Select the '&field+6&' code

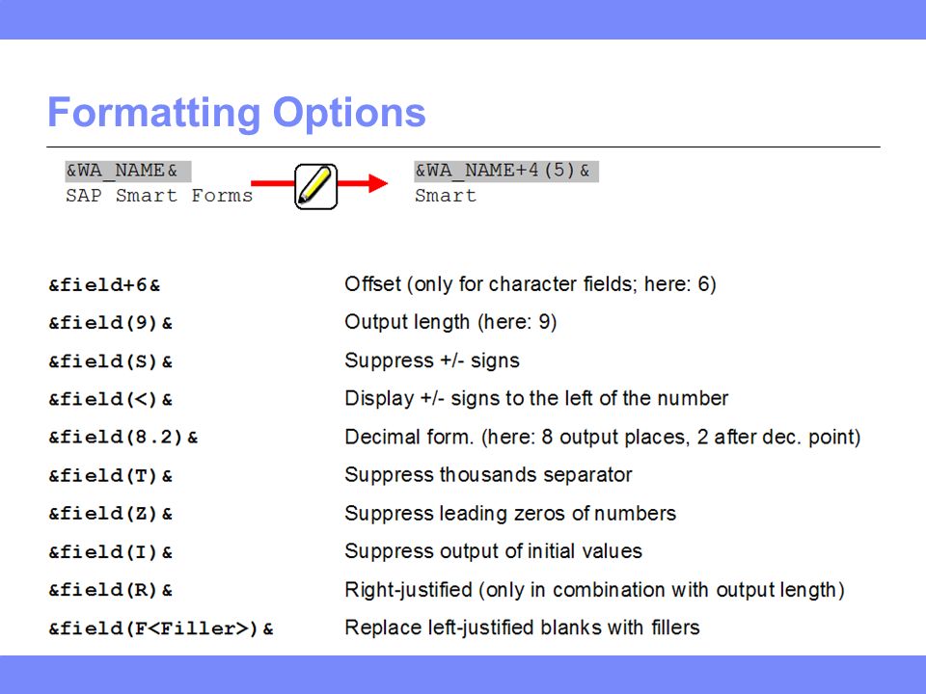pyautogui.click(x=104, y=285)
